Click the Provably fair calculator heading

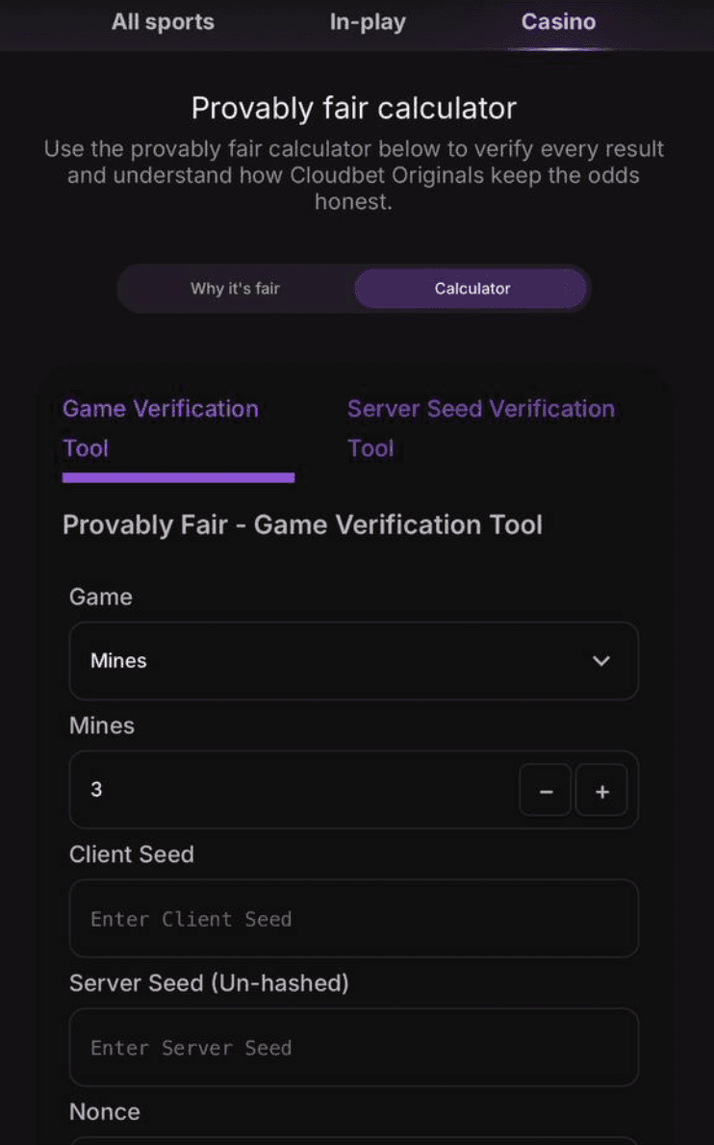tap(354, 108)
